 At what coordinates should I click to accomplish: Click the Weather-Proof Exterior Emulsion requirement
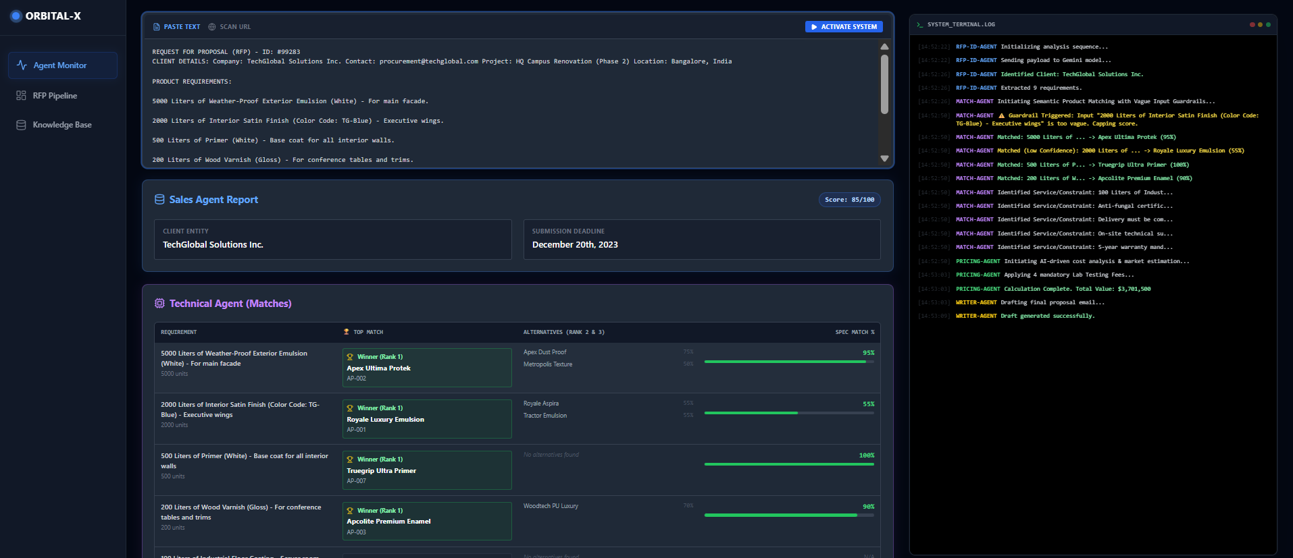click(x=234, y=358)
